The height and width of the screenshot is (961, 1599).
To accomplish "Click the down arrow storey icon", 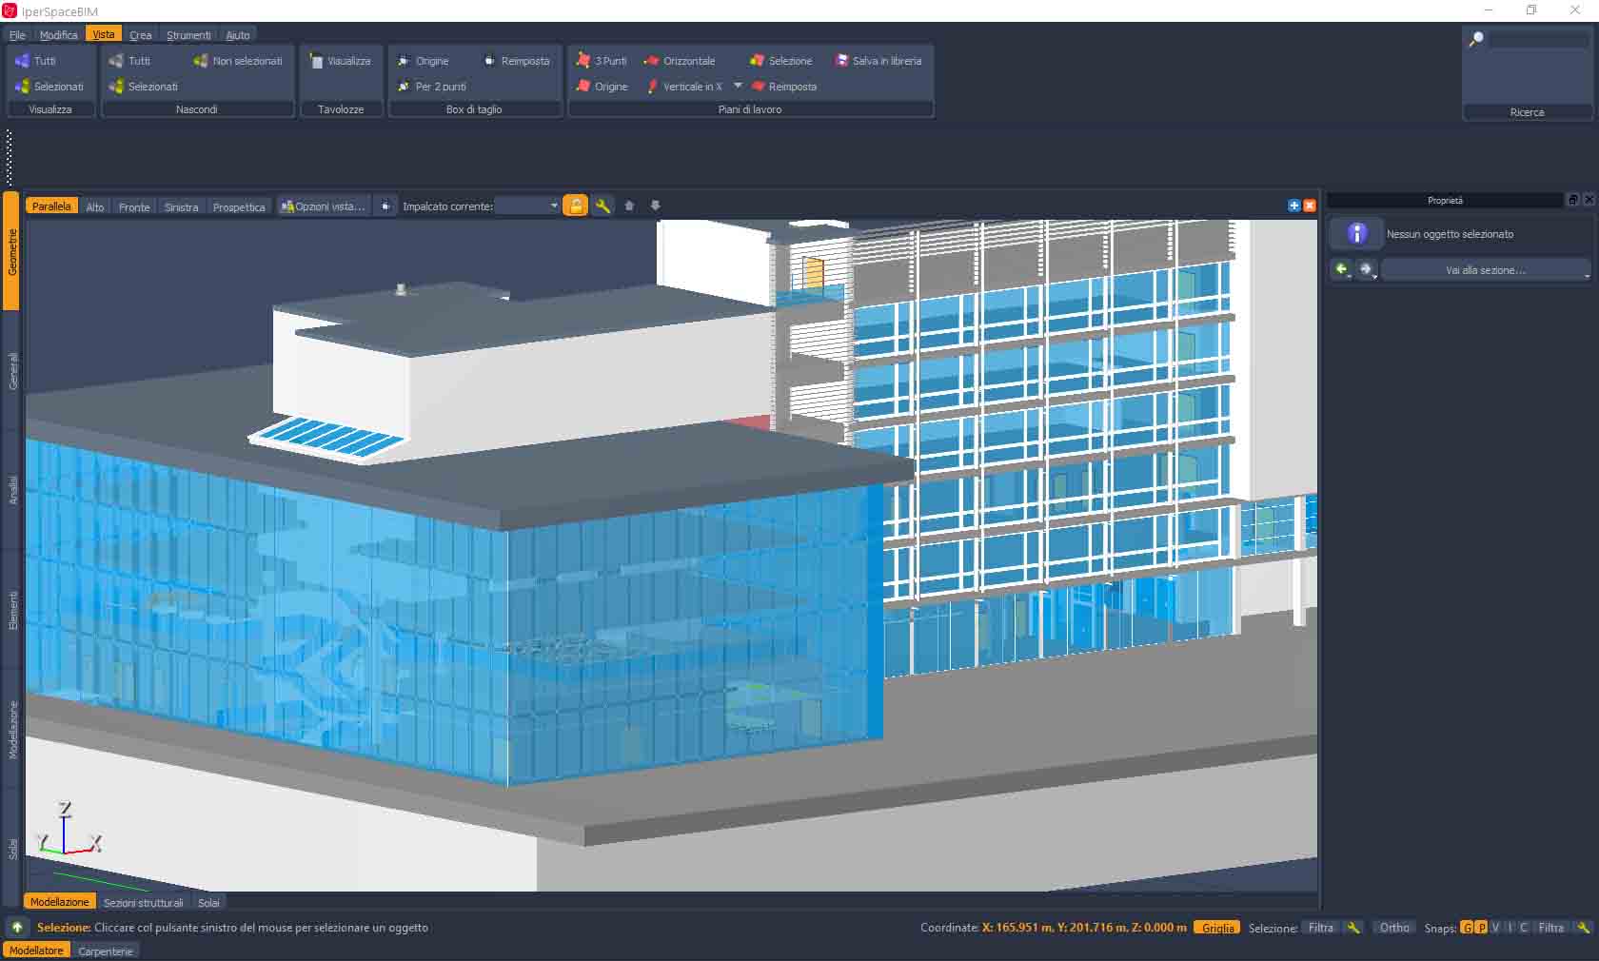I will pos(655,206).
